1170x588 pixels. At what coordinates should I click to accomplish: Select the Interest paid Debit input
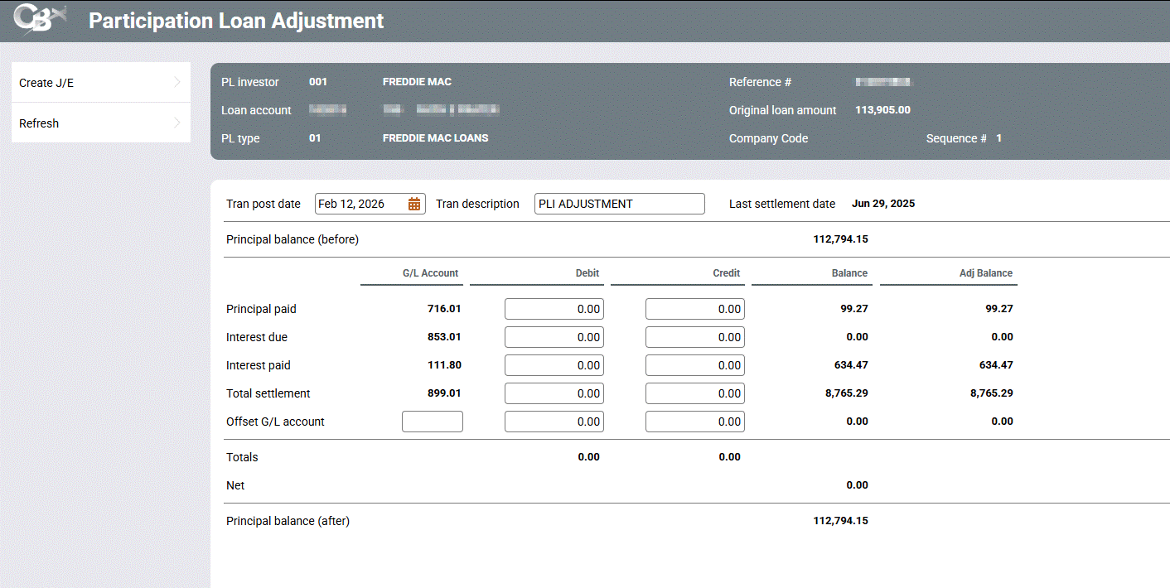(554, 365)
